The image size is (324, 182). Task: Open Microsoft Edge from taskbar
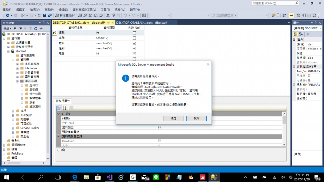coord(75,177)
